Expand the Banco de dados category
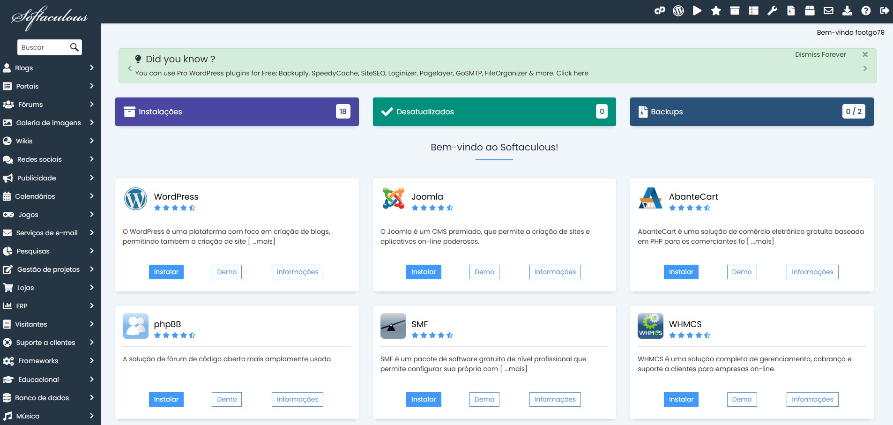Screen dimensions: 893x425 pos(49,398)
